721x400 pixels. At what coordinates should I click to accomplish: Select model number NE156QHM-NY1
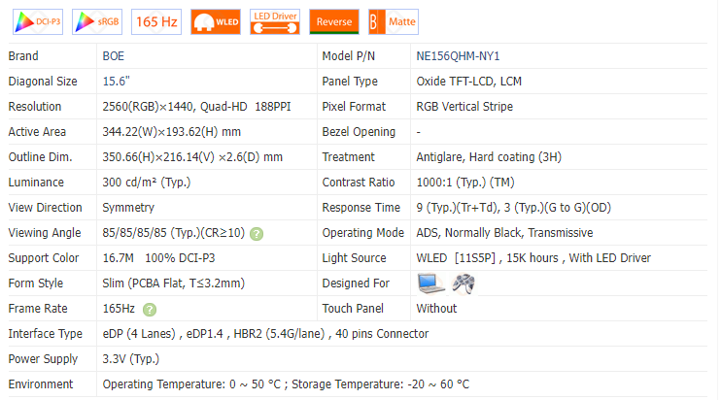tap(458, 56)
